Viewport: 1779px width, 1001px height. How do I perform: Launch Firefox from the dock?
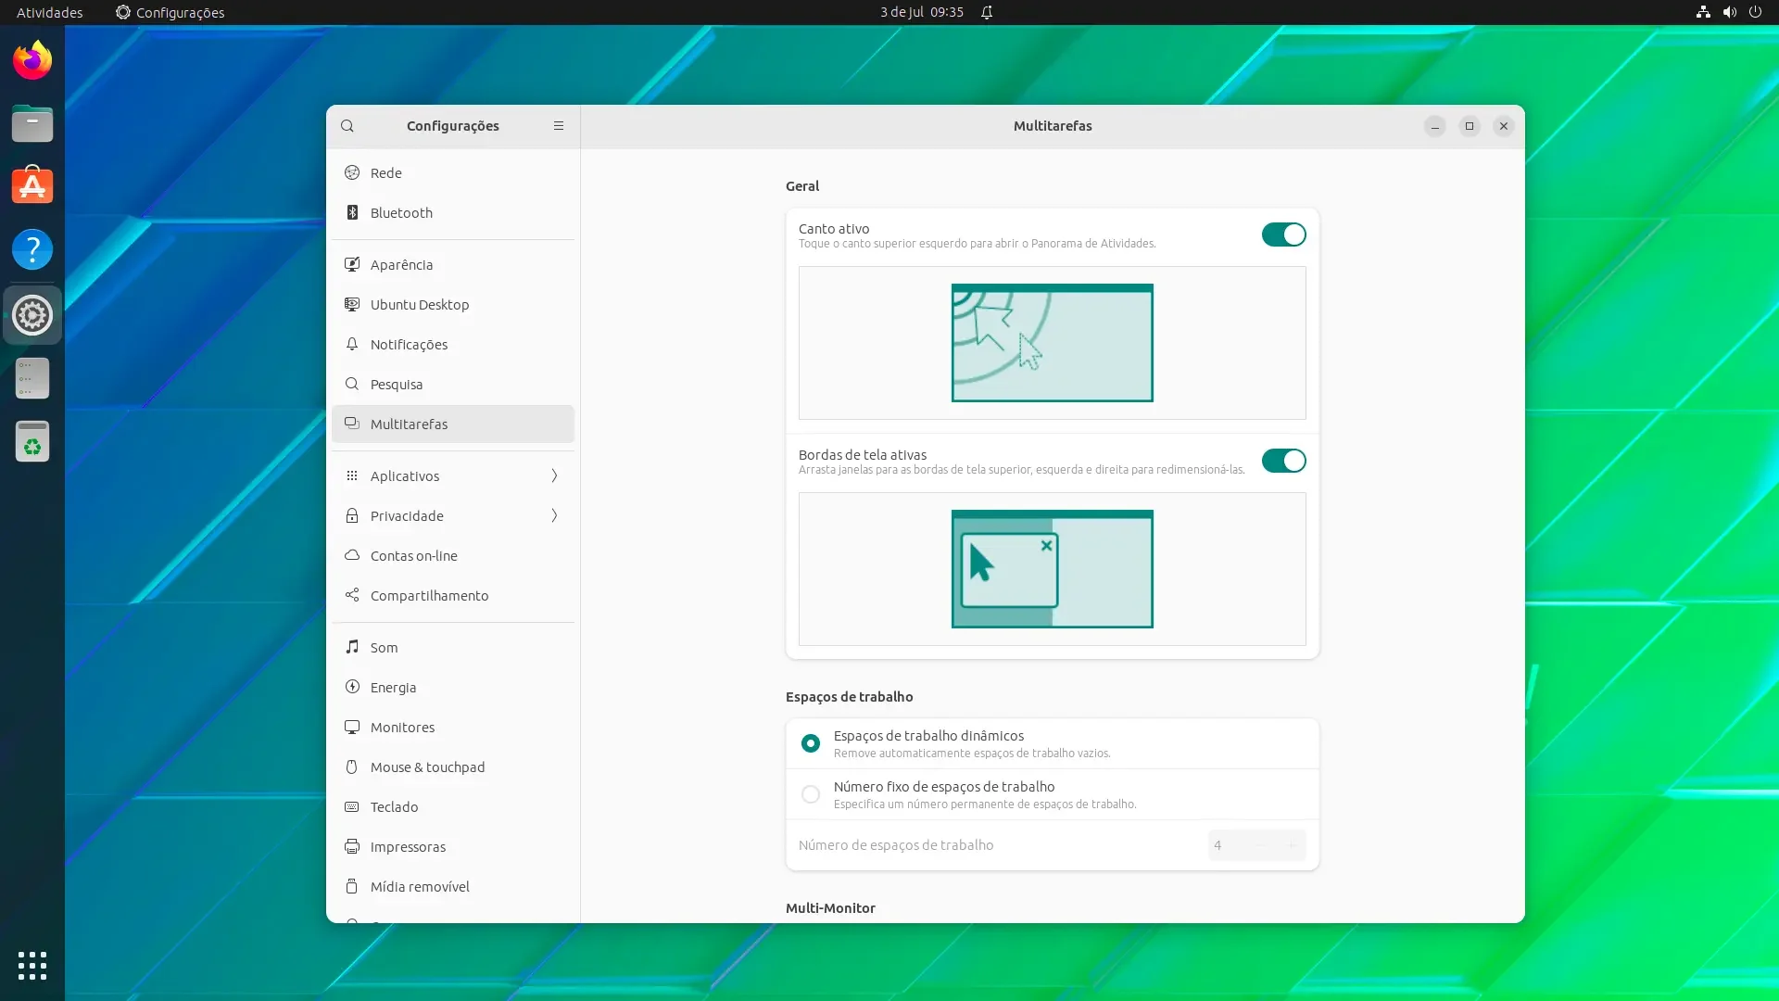pyautogui.click(x=32, y=60)
